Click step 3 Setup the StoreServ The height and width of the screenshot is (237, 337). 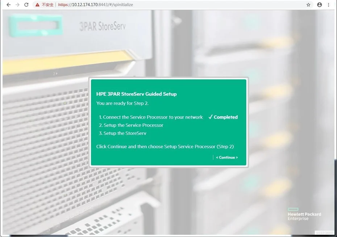[x=122, y=133]
